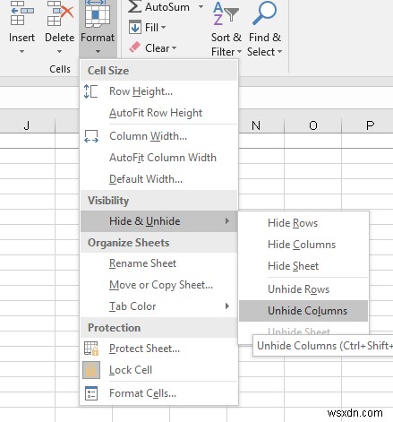Open the Tab Color submenu arrow
Image resolution: width=393 pixels, height=422 pixels.
coord(227,306)
